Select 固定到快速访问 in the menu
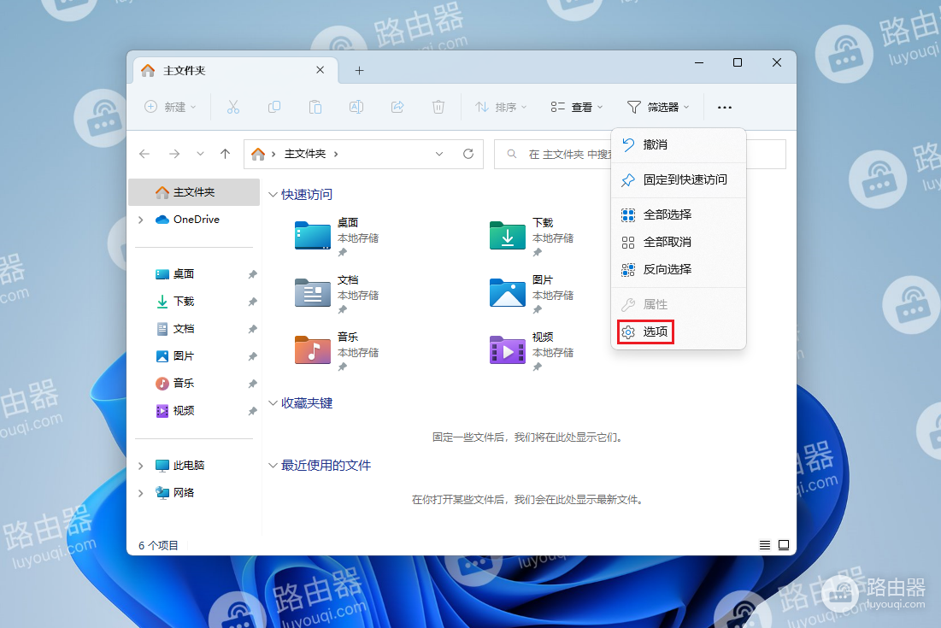Screen dimensions: 941x628 click(x=679, y=179)
